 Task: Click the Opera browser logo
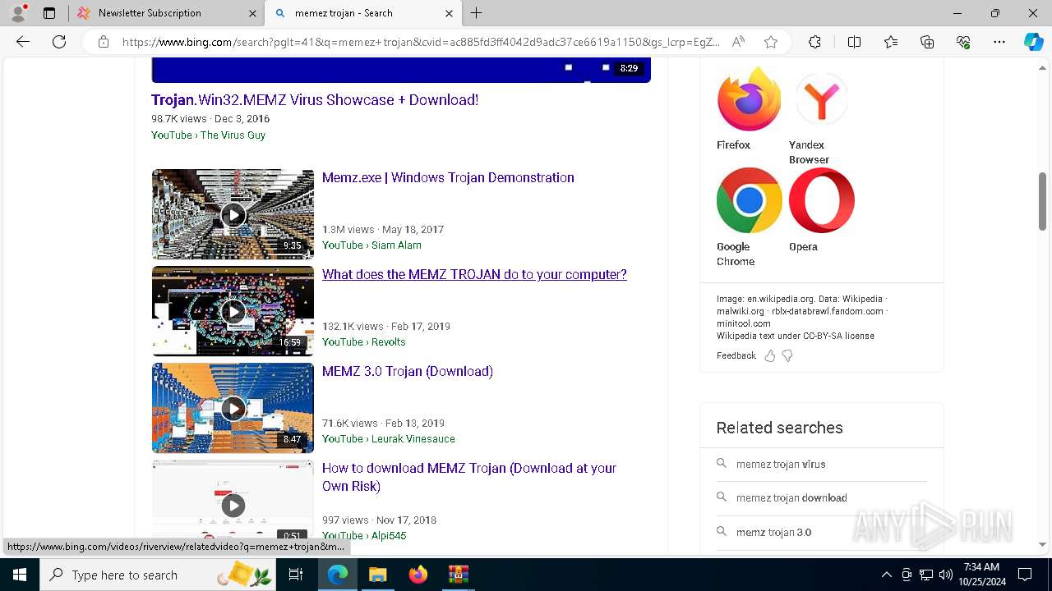coord(821,201)
